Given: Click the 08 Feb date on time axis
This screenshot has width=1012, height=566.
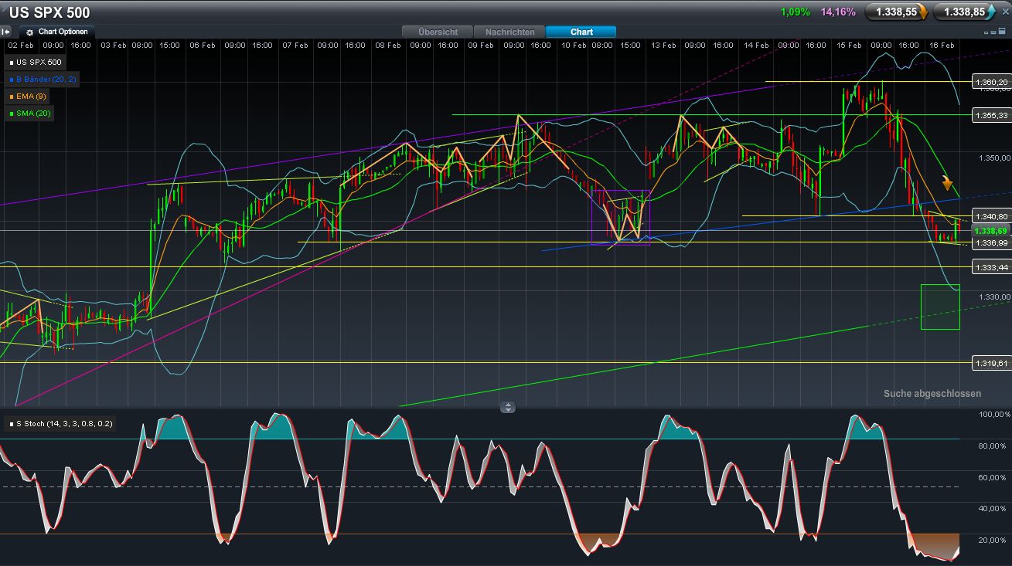Looking at the screenshot, I should tap(388, 46).
